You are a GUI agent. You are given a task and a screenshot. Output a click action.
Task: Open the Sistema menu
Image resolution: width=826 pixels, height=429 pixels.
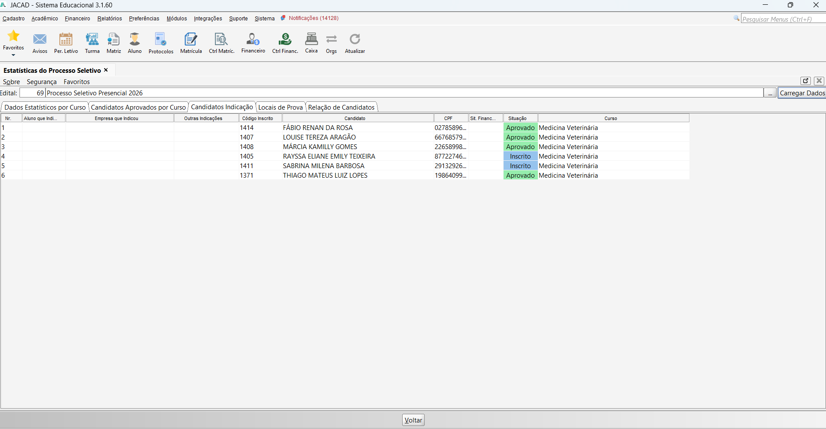pyautogui.click(x=265, y=19)
